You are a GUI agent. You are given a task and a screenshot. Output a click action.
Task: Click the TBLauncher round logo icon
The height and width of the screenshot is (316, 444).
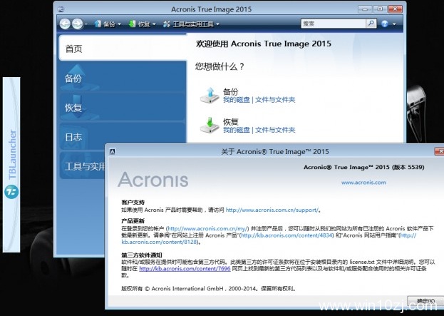[11, 192]
